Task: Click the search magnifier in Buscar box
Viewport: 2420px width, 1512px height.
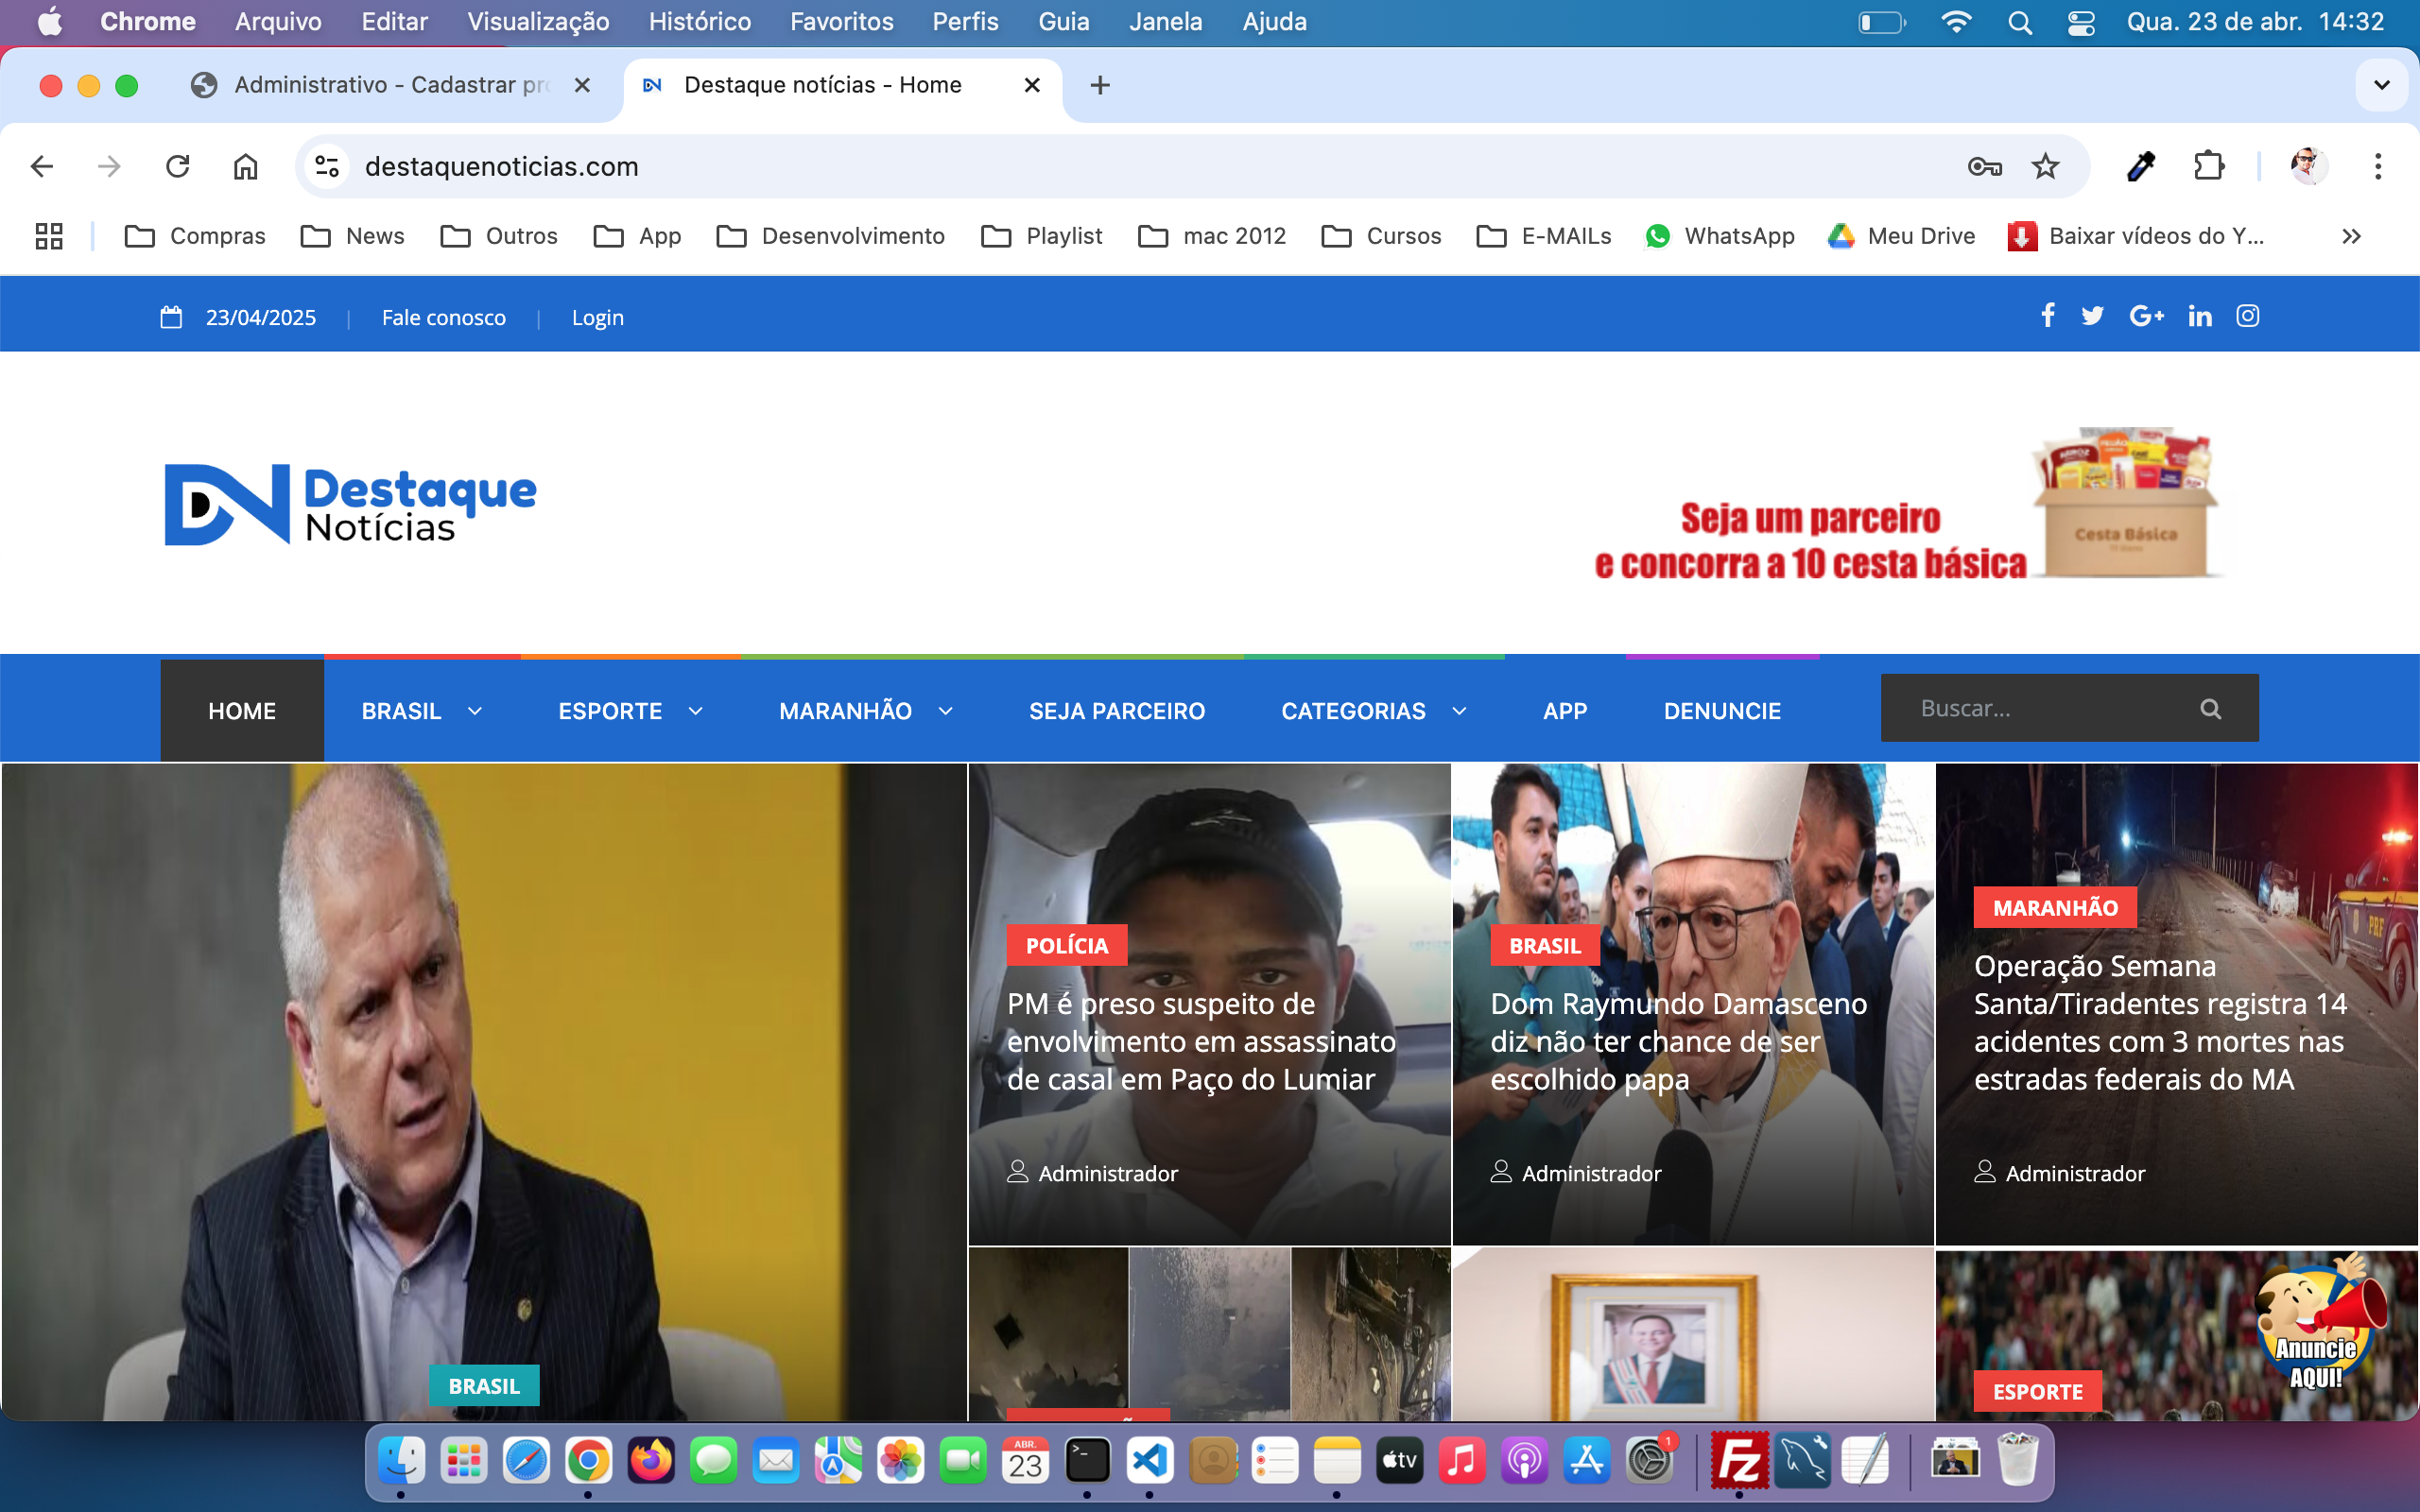Action: [2210, 709]
